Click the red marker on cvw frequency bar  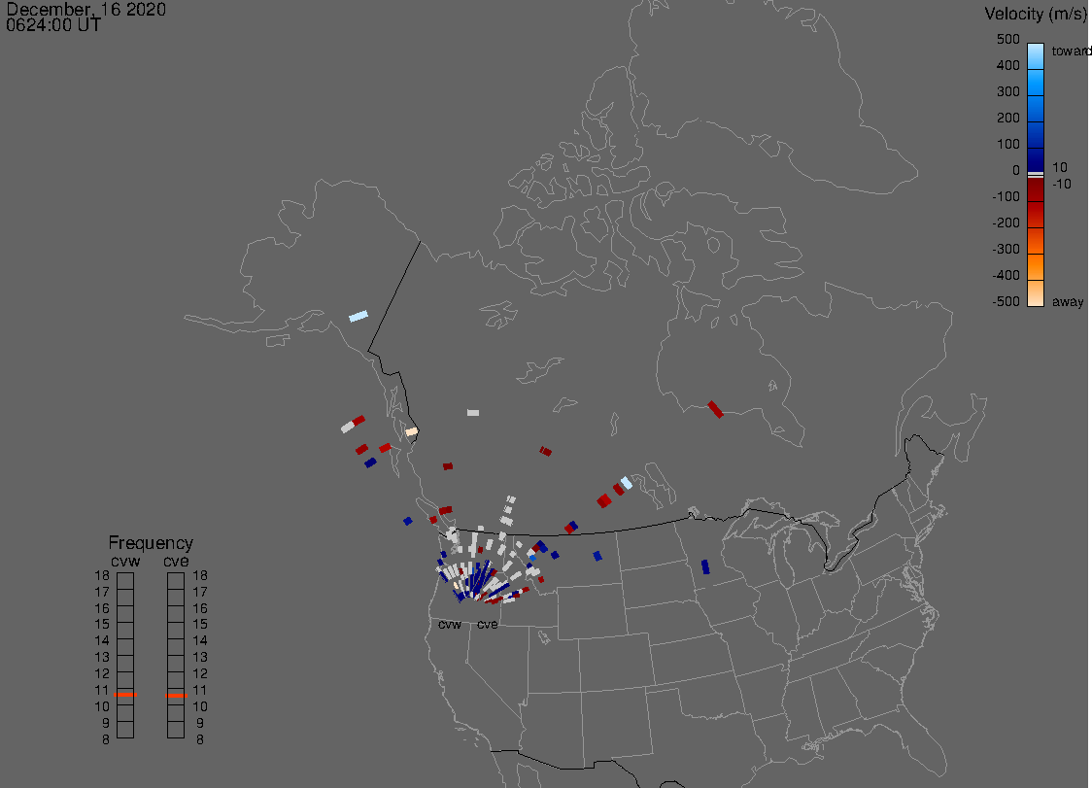click(125, 695)
